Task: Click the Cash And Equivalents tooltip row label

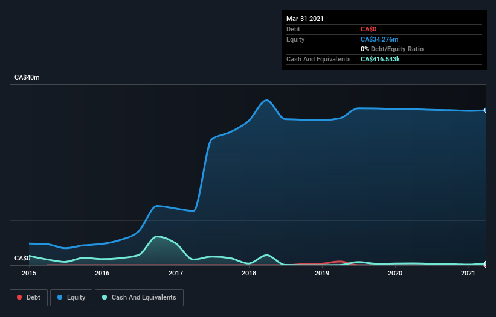Action: tap(318, 59)
